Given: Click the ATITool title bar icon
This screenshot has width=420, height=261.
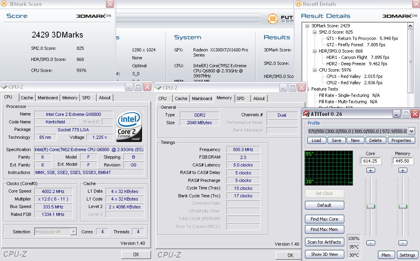Looking at the screenshot, I should point(306,114).
